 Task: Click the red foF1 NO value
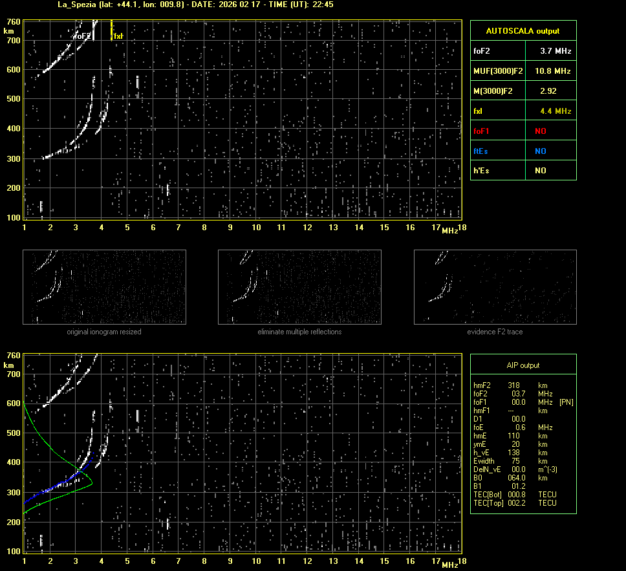541,131
